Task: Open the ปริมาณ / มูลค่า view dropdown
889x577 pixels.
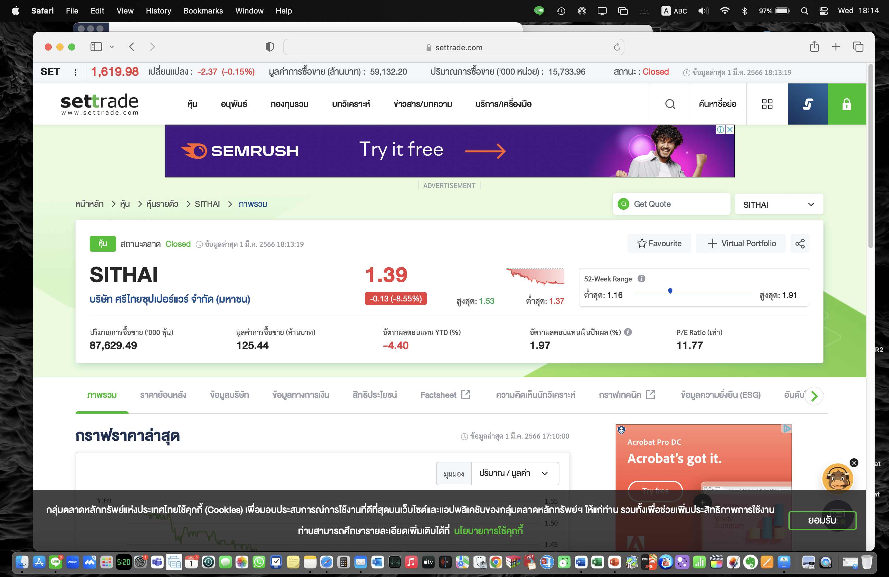Action: [x=515, y=473]
